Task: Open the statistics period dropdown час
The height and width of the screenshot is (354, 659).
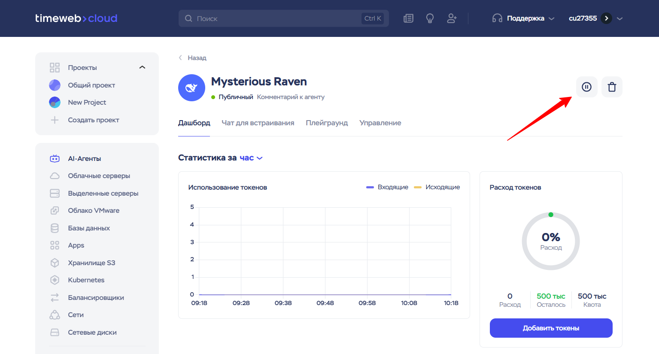Action: pos(251,158)
